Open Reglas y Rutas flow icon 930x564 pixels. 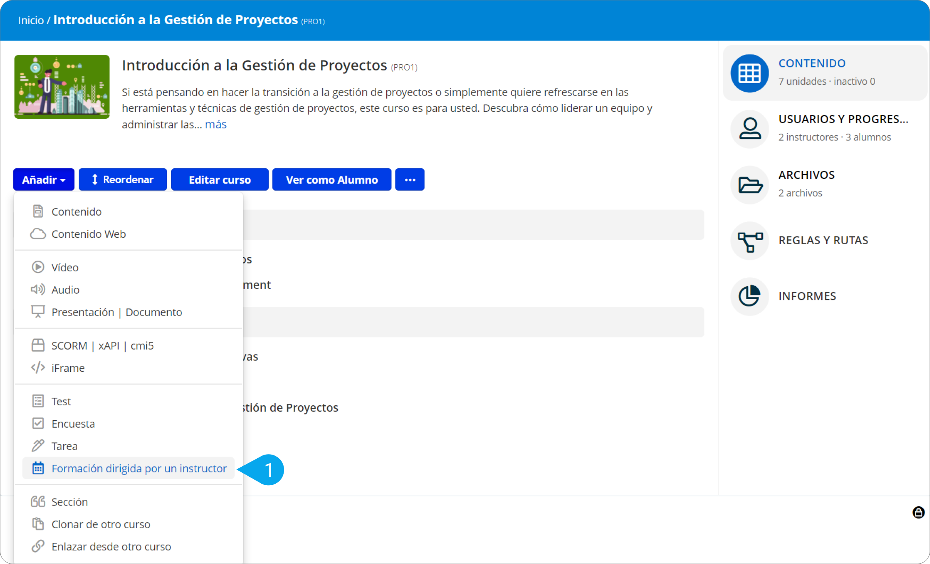(x=749, y=241)
